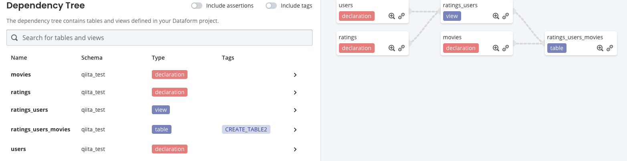627x161 pixels.
Task: Click the CREATE_TABLE2 tag badge
Action: 246,129
